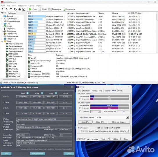Image resolution: width=158 pixels, height=157 pixels.
Task: Open the Threads count dropdown
Action: [x=99, y=112]
